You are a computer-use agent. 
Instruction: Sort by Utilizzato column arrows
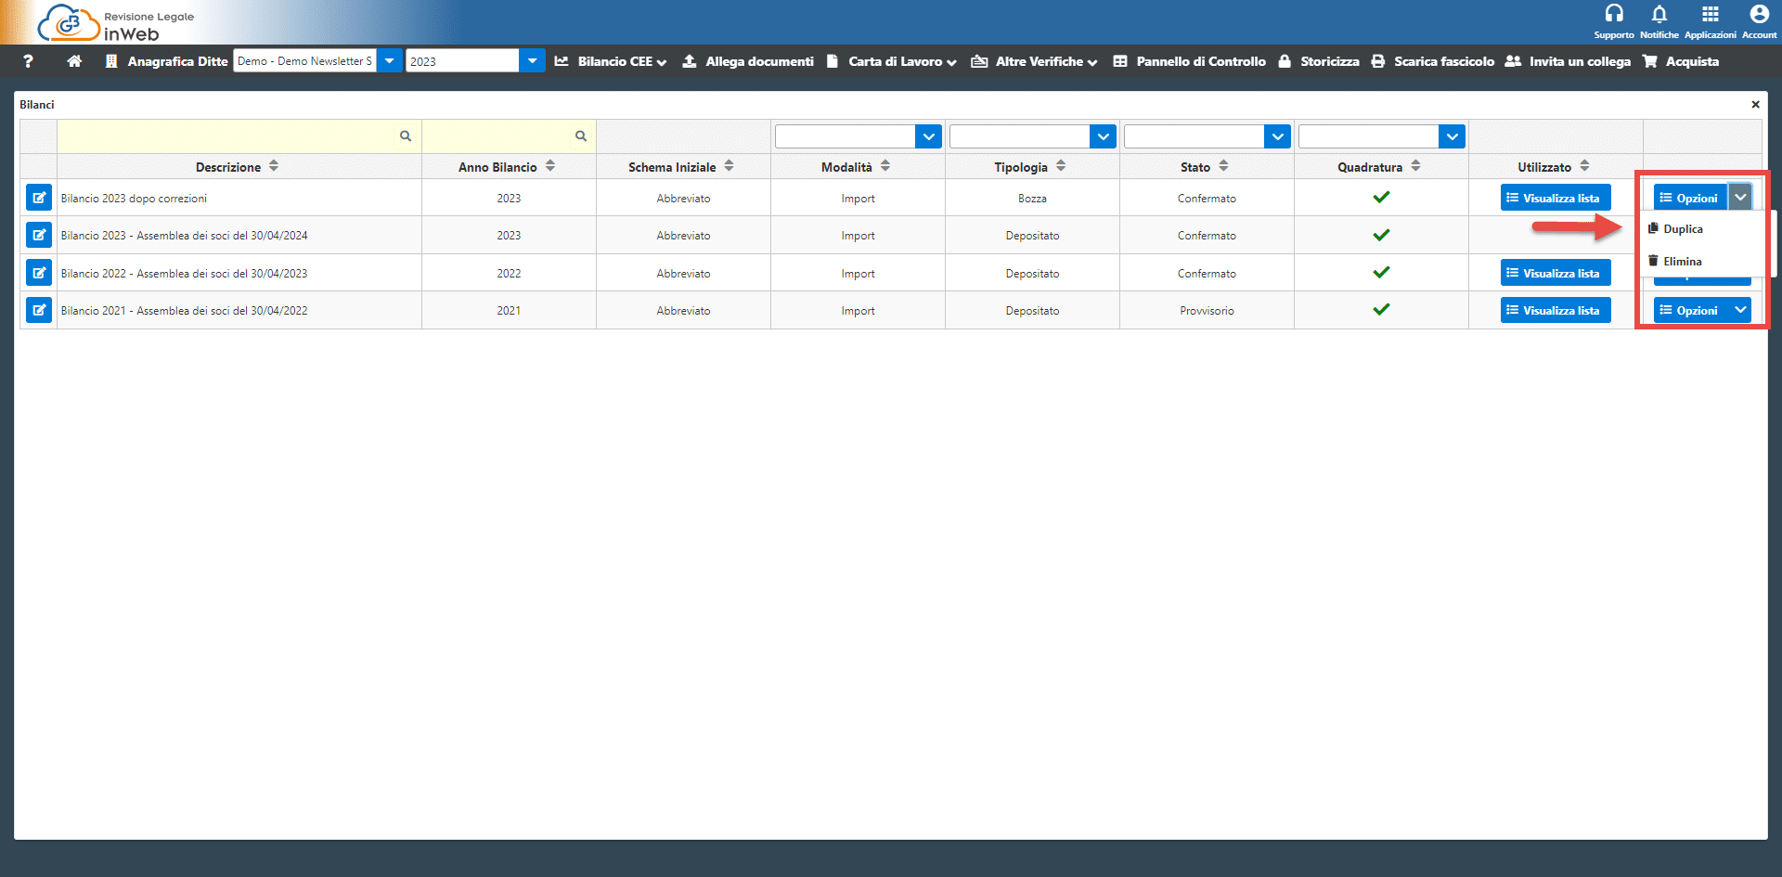[1584, 166]
